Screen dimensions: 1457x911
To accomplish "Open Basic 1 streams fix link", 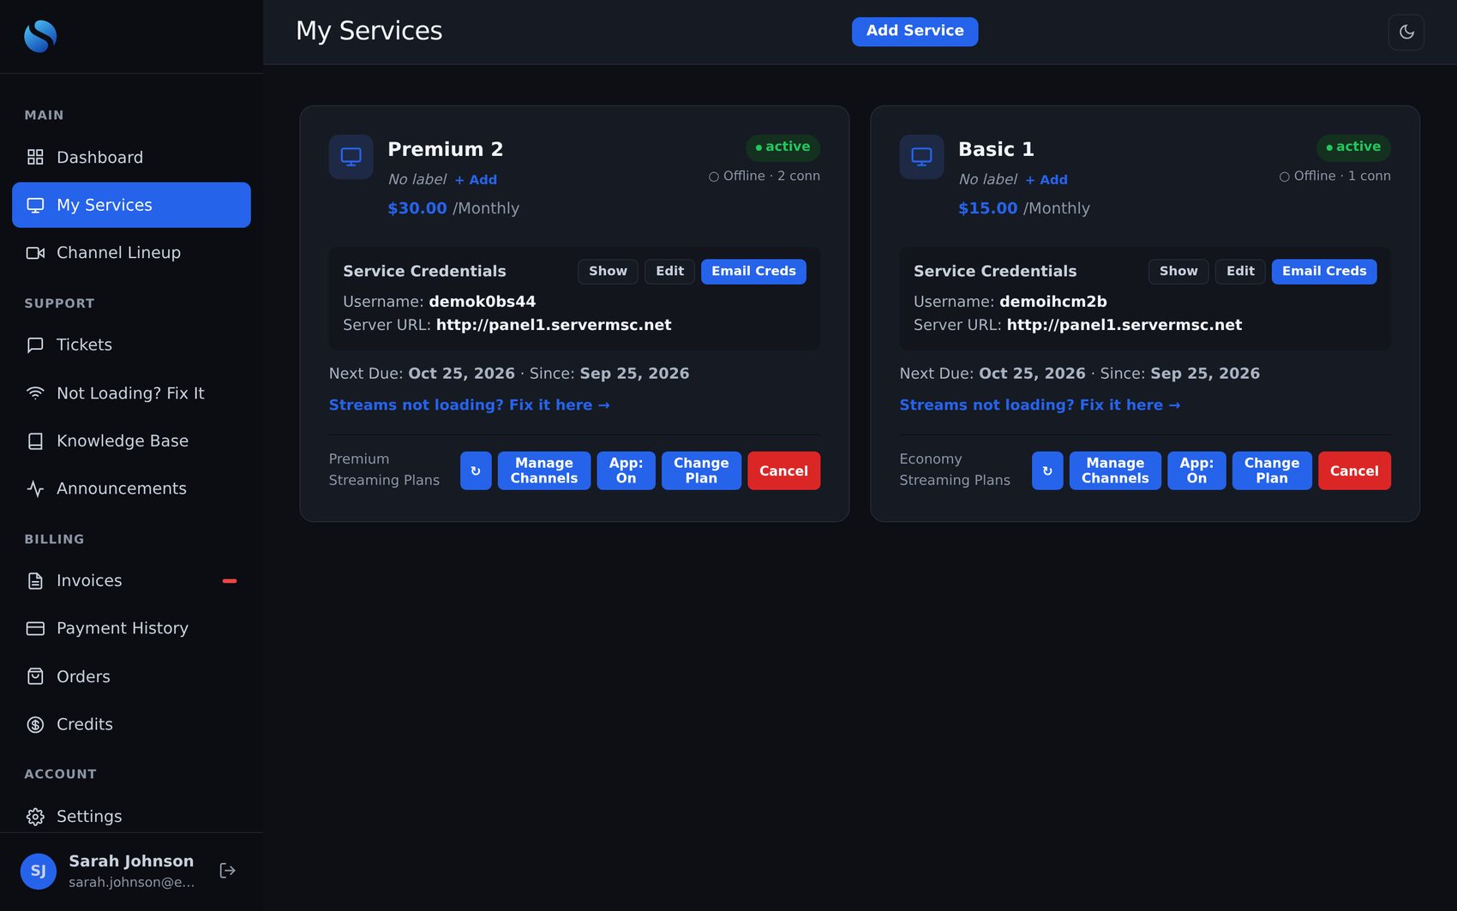I will (x=1040, y=405).
